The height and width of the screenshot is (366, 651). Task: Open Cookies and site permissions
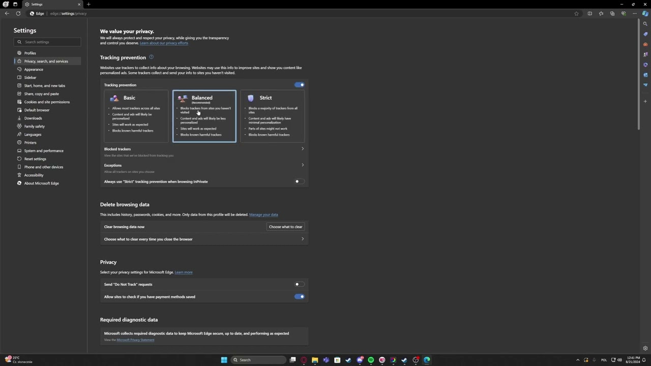tap(47, 102)
